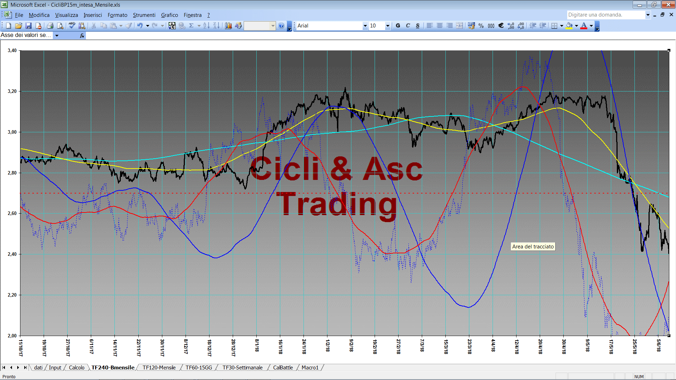Open the font size 10 dropdown
This screenshot has height=380, width=676.
tap(388, 26)
